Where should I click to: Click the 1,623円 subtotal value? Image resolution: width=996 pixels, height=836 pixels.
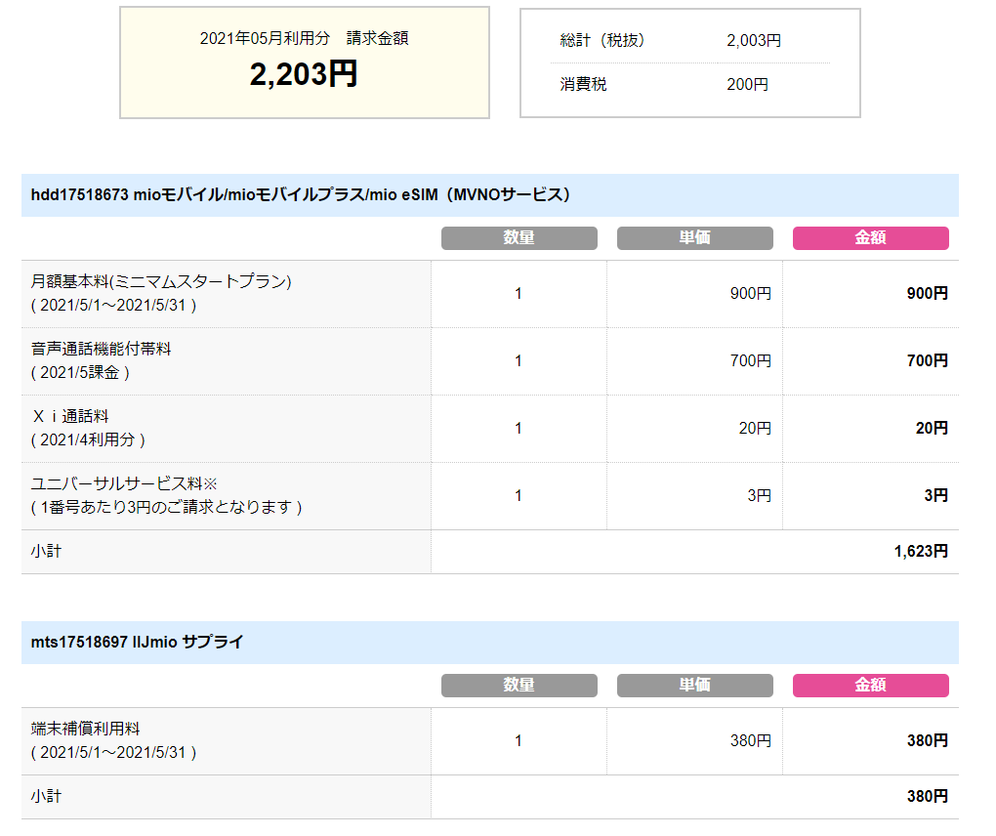(921, 551)
